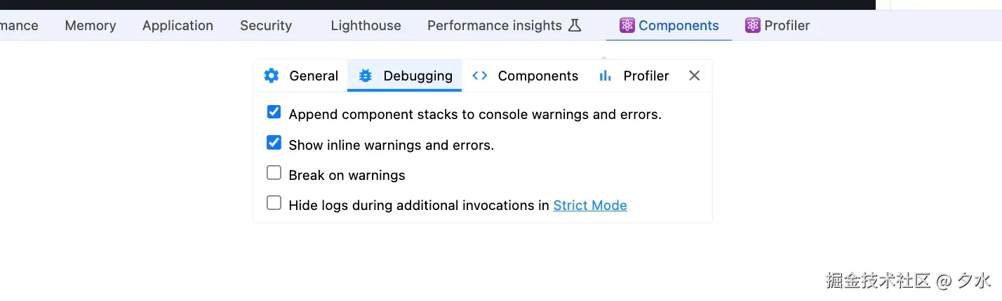The height and width of the screenshot is (301, 1002).
Task: Click the Profiler bar chart icon
Action: tap(605, 76)
